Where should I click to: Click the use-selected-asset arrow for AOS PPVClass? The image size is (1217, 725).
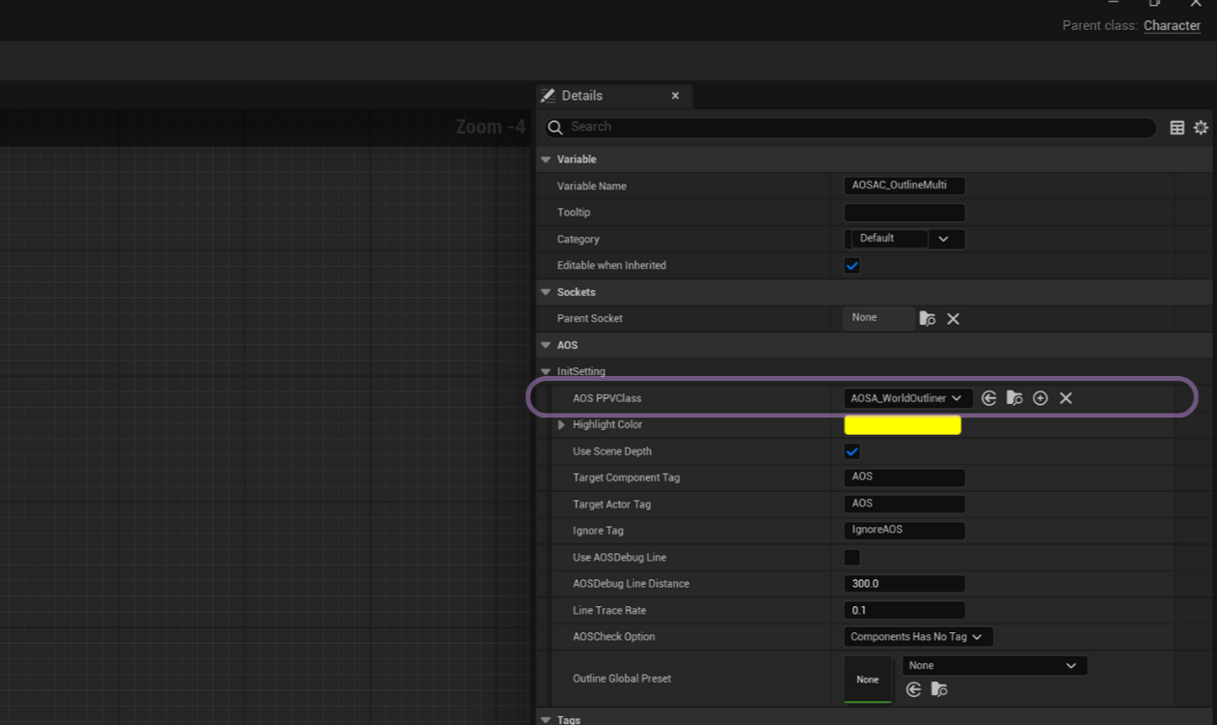(x=989, y=398)
